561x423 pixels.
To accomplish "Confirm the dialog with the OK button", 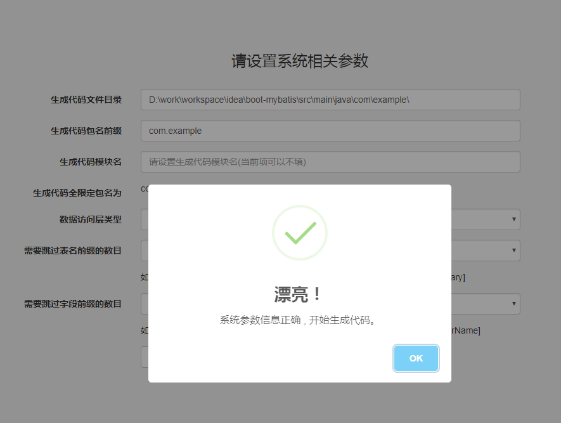I will [x=416, y=358].
